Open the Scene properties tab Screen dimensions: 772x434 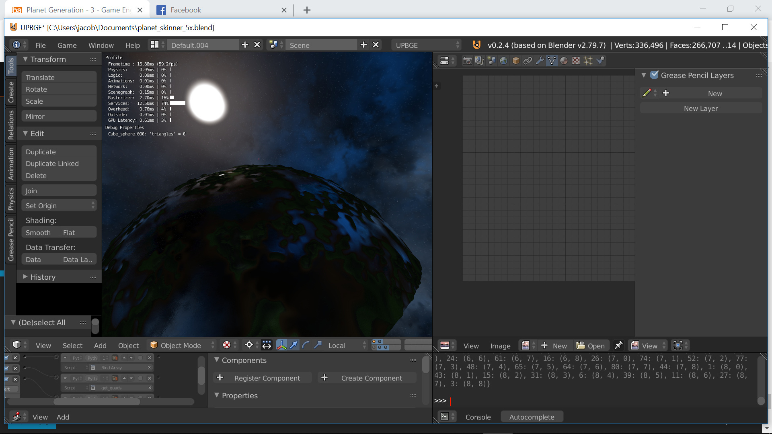coord(491,61)
